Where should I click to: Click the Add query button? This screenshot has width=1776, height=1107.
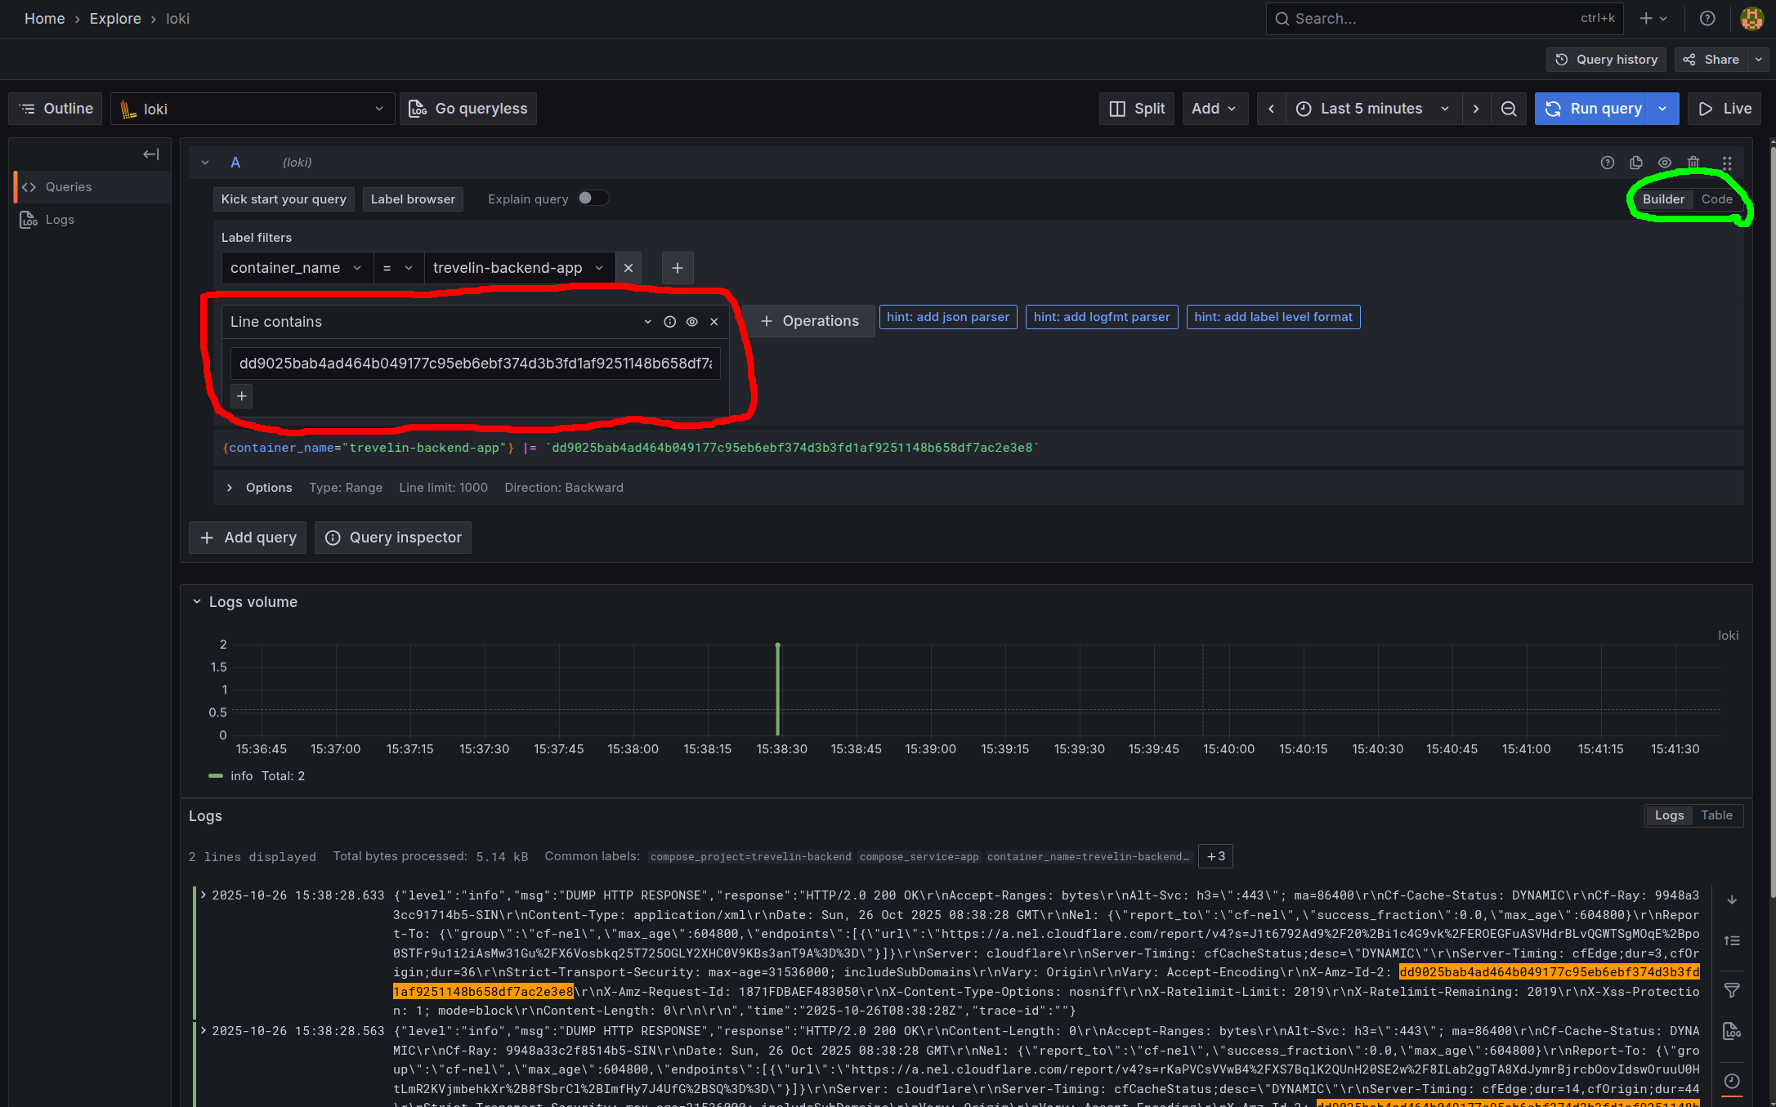(x=247, y=537)
